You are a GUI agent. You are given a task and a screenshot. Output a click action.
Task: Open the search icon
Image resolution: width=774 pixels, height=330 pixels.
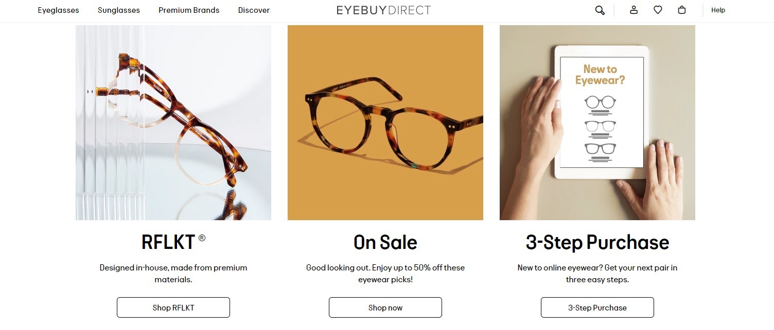click(600, 10)
